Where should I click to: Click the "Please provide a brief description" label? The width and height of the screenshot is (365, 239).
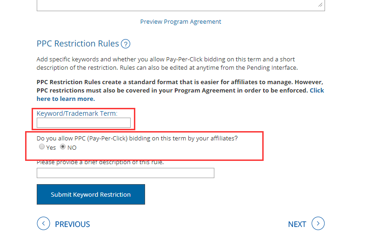[100, 162]
